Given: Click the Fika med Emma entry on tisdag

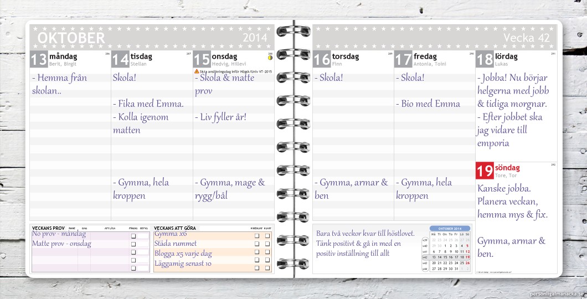Looking at the screenshot, I should coord(148,104).
